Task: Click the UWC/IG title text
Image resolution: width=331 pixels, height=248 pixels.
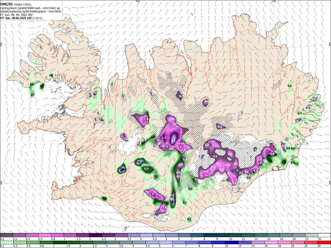Action: [x=6, y=4]
